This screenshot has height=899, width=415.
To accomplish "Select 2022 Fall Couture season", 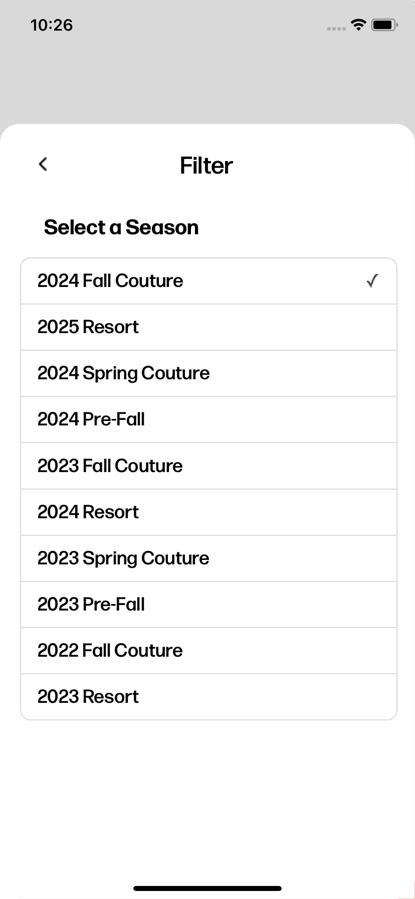I will click(209, 651).
